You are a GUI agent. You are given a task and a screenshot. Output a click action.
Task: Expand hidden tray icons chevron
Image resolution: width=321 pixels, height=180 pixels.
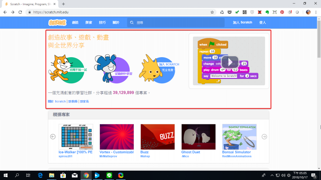click(x=272, y=175)
